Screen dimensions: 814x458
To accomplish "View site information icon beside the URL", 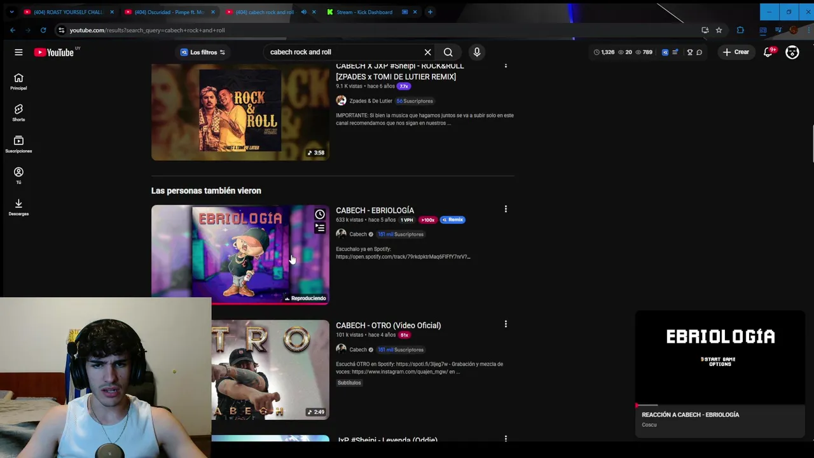I will (61, 30).
